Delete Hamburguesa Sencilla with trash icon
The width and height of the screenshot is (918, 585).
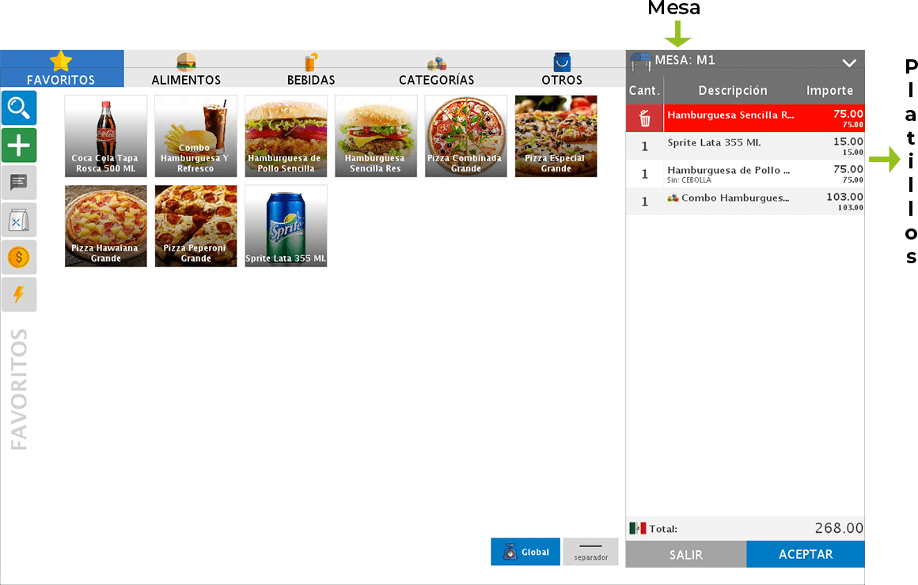pos(645,119)
